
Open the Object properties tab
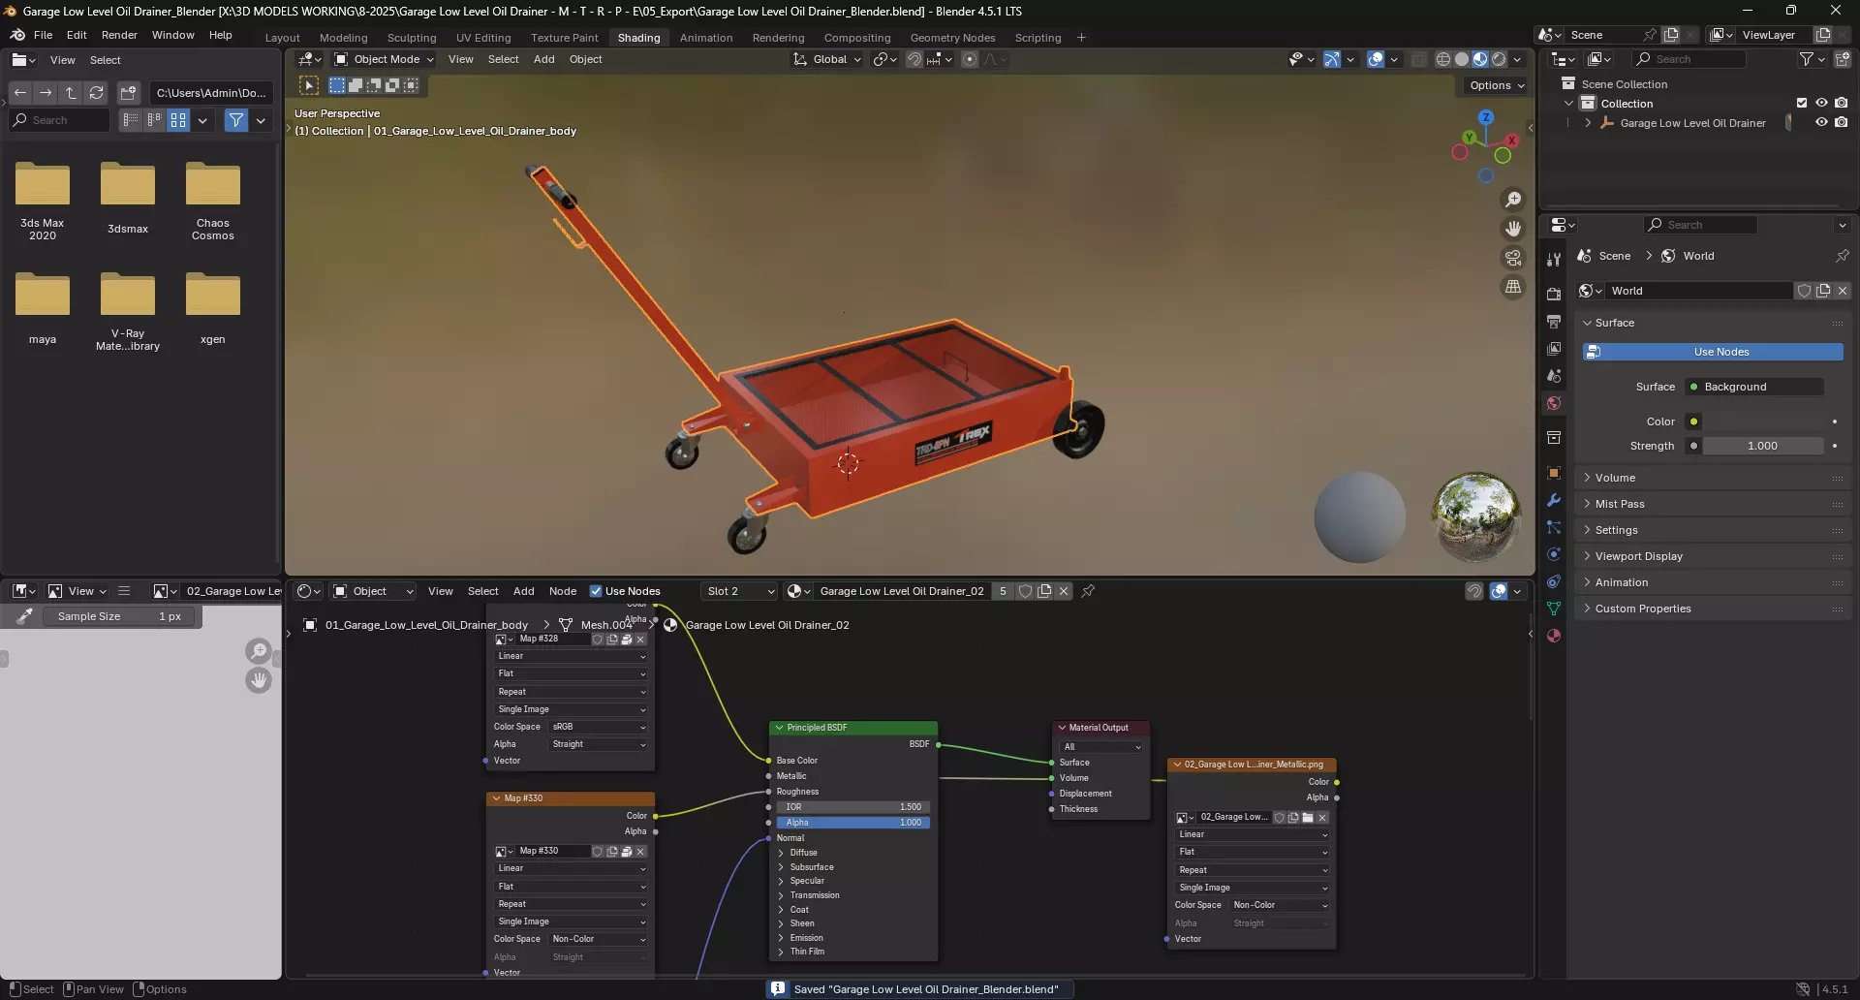[x=1554, y=473]
